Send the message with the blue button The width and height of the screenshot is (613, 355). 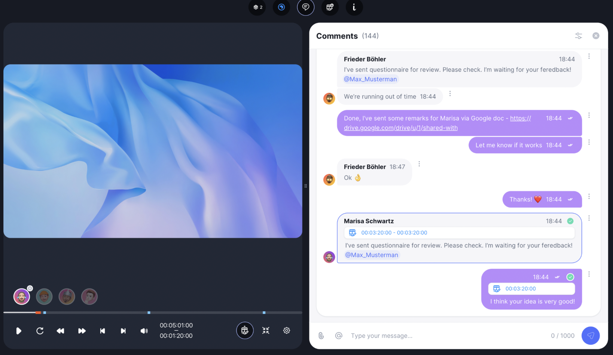tap(591, 336)
